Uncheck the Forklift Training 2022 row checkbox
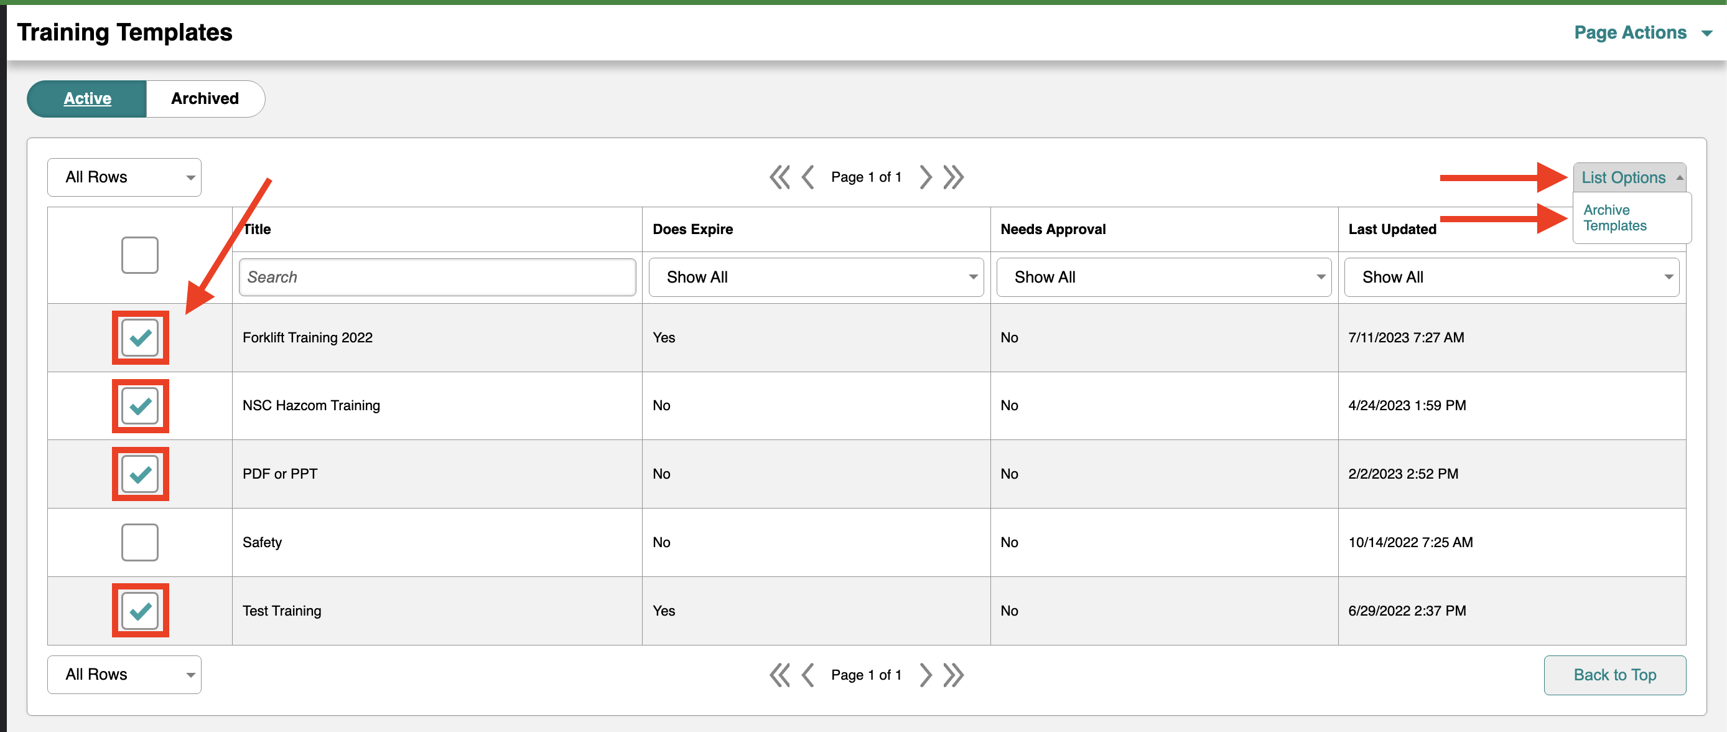 coord(140,337)
